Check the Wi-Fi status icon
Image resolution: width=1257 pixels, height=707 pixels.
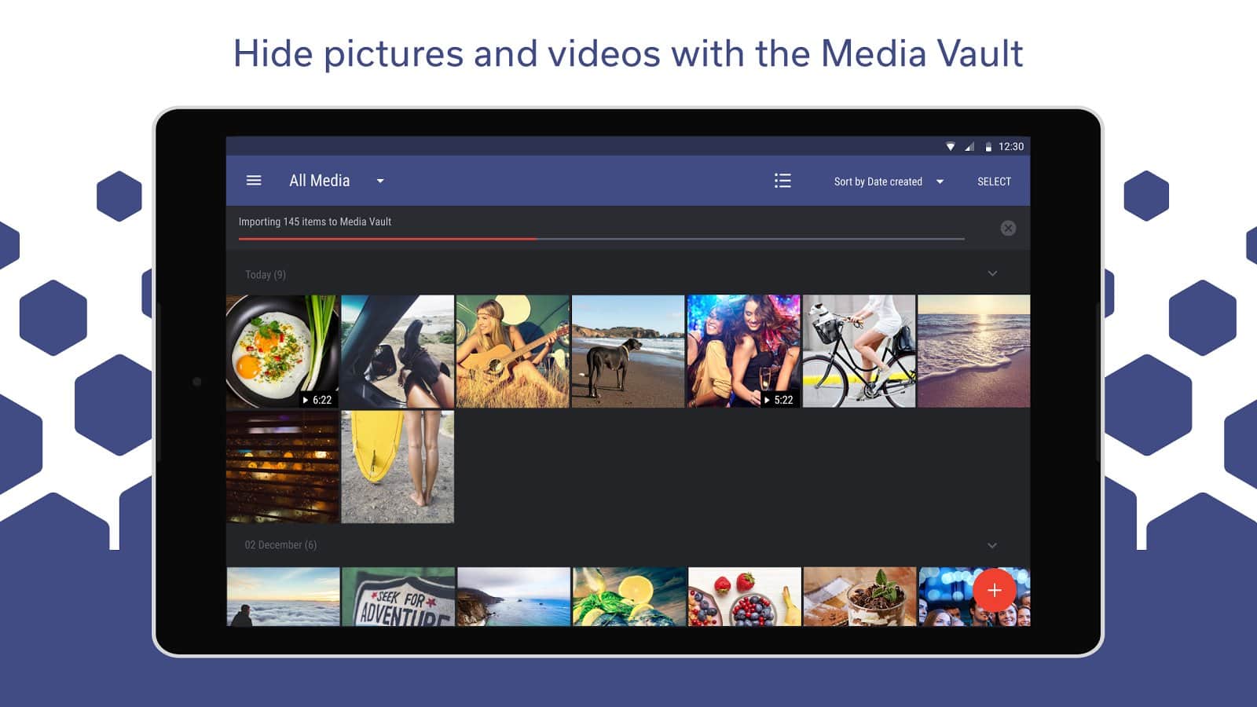point(950,147)
